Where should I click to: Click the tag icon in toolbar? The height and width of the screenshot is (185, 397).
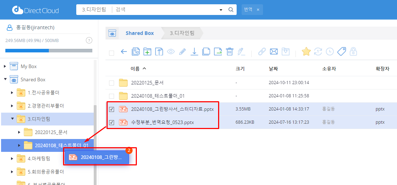click(341, 52)
